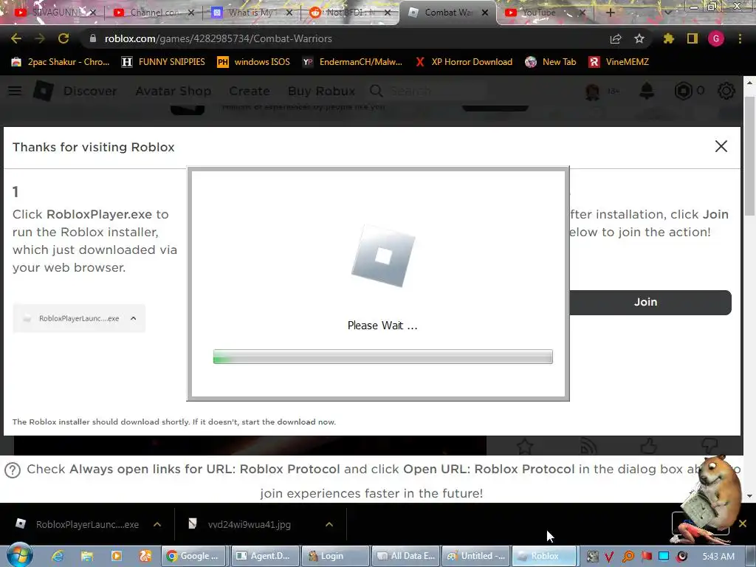Switch to Login taskbar window
Viewport: 756px width, 567px height.
coord(335,556)
